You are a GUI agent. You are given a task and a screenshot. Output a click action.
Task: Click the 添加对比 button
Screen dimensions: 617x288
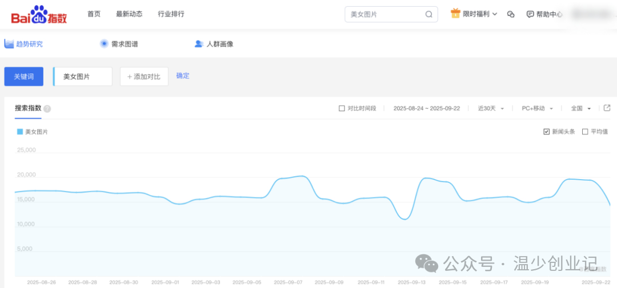(x=144, y=76)
